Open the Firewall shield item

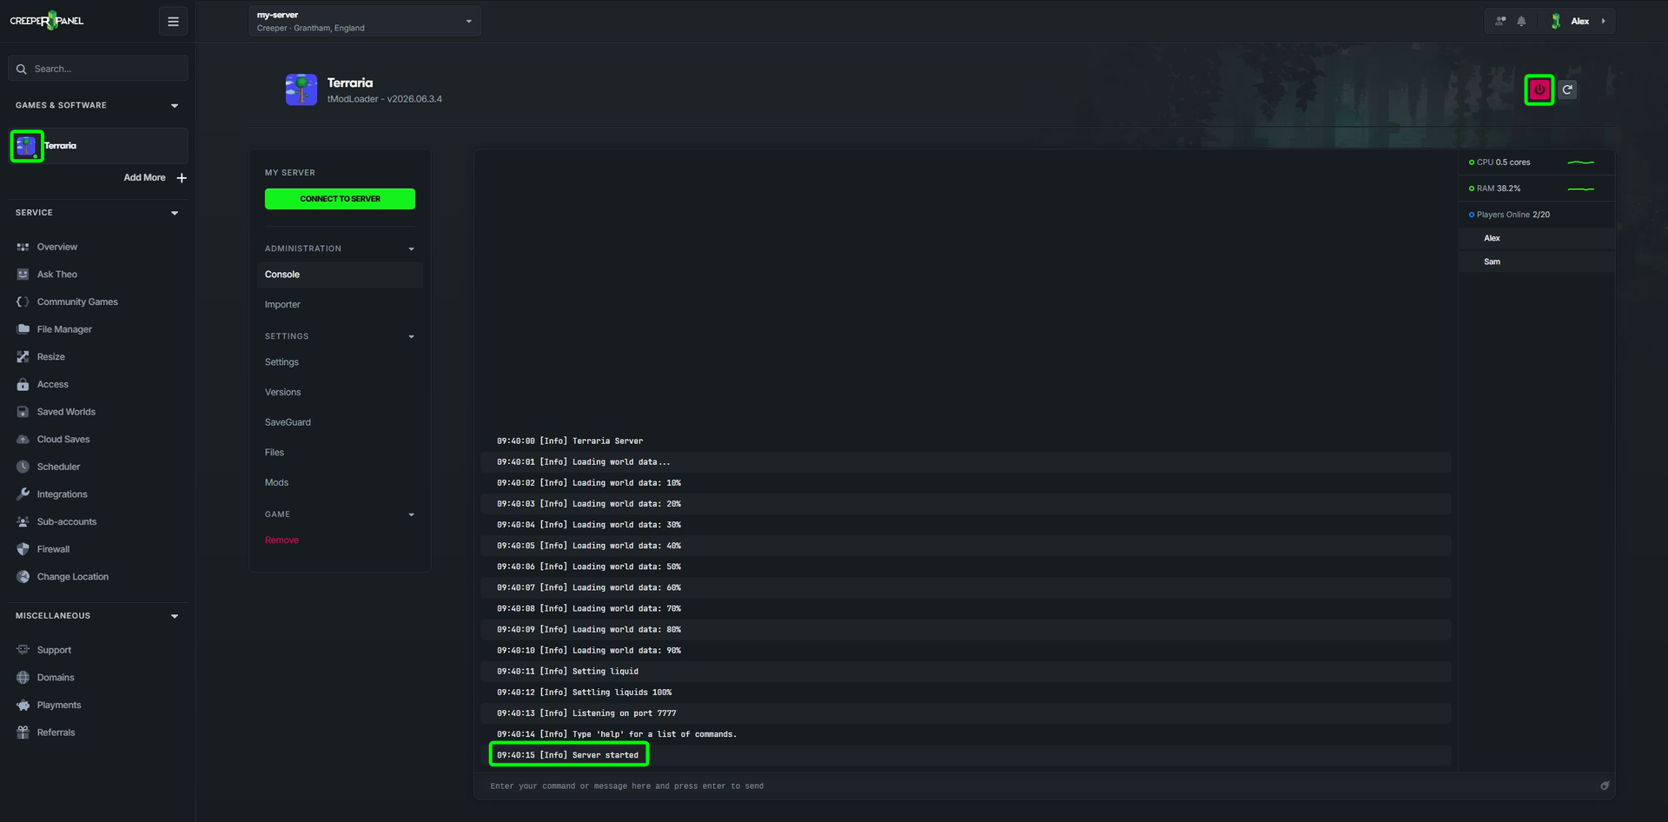(53, 549)
